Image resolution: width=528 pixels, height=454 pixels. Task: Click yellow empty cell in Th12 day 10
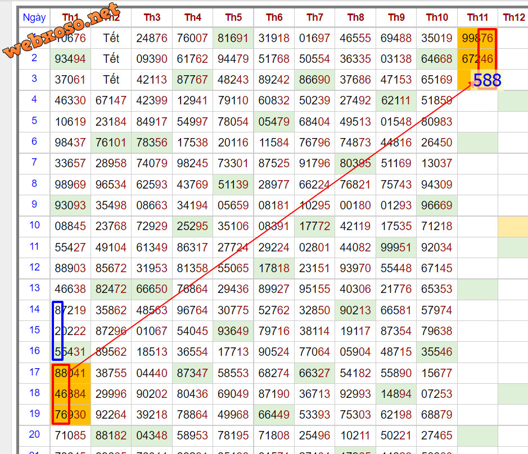tap(513, 226)
